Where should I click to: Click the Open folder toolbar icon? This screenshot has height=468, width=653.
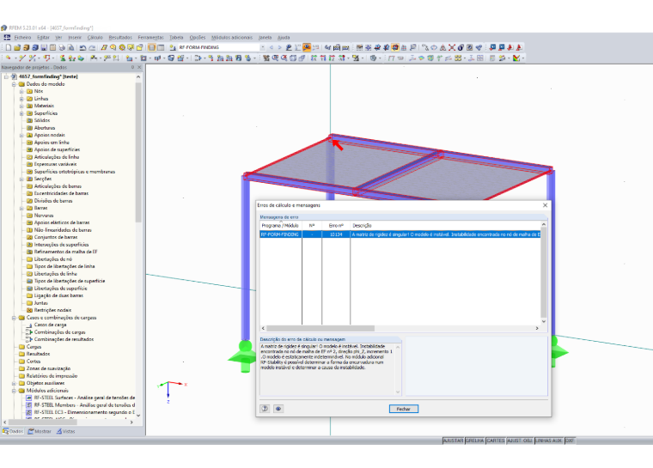pyautogui.click(x=17, y=47)
